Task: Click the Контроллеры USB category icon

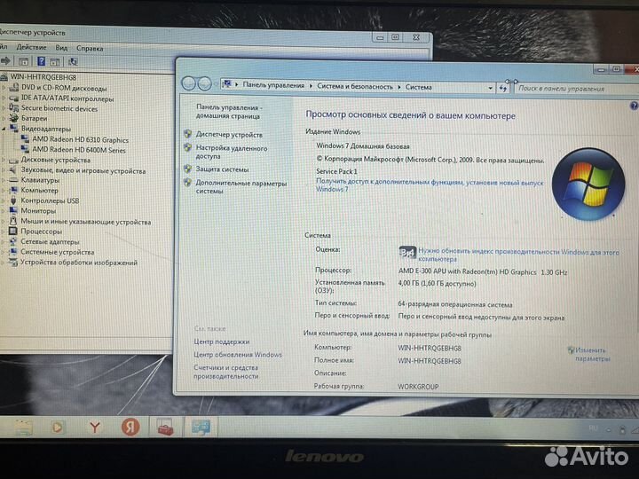Action: pos(13,200)
